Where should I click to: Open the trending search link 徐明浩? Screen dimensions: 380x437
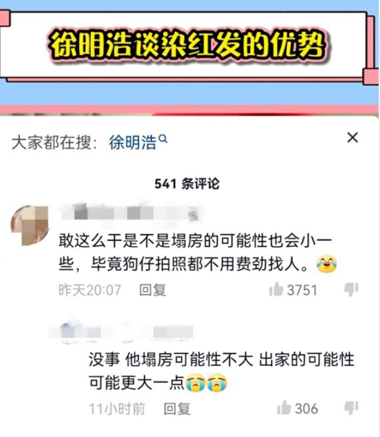(x=132, y=142)
